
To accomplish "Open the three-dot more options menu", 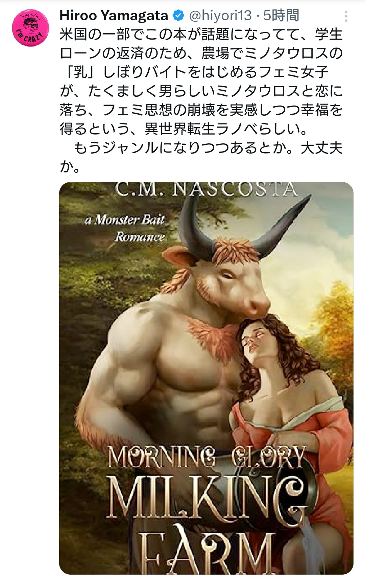I will [x=346, y=16].
